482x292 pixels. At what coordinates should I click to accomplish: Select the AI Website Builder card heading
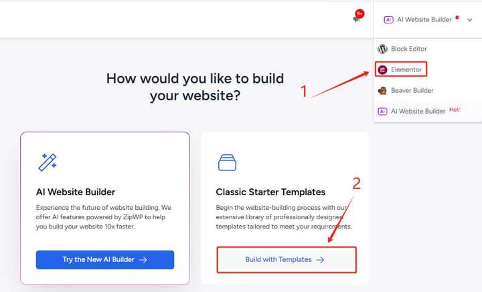click(x=76, y=192)
